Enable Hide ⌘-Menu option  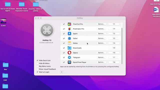click(x=37, y=63)
